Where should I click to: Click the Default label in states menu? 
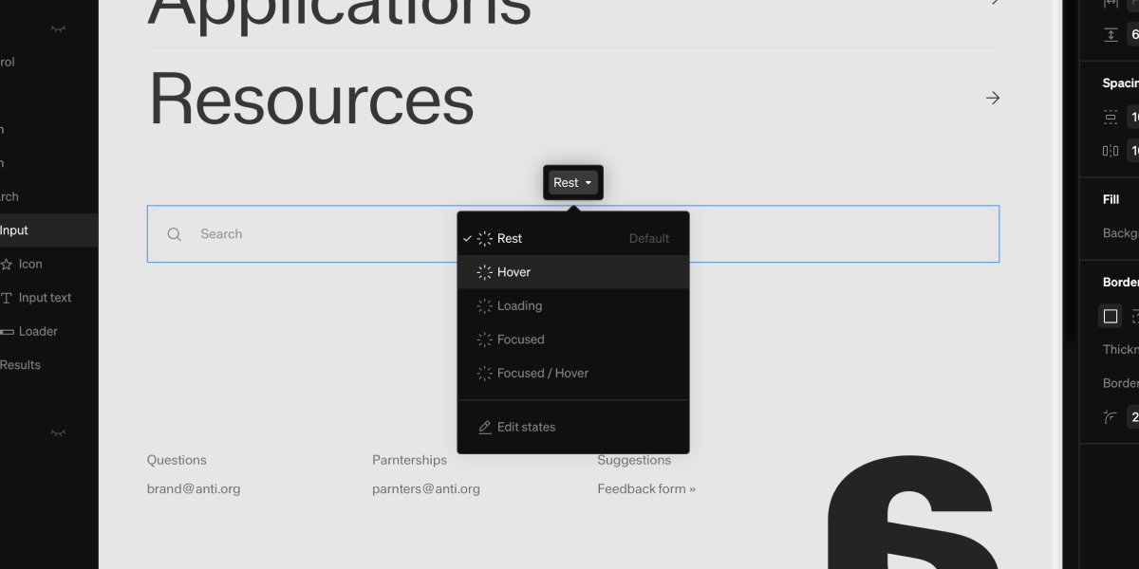click(649, 238)
